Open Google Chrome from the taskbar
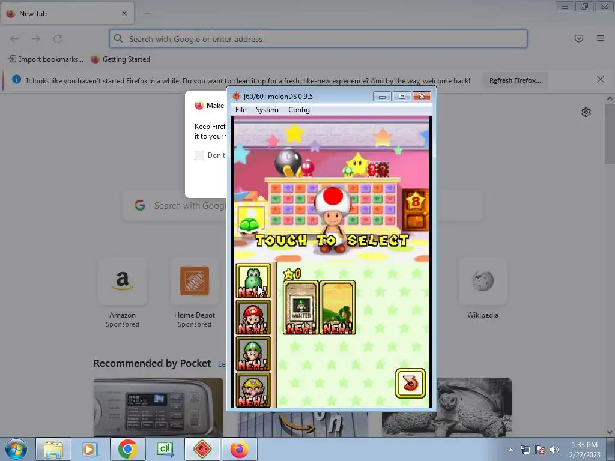This screenshot has width=615, height=461. click(127, 449)
